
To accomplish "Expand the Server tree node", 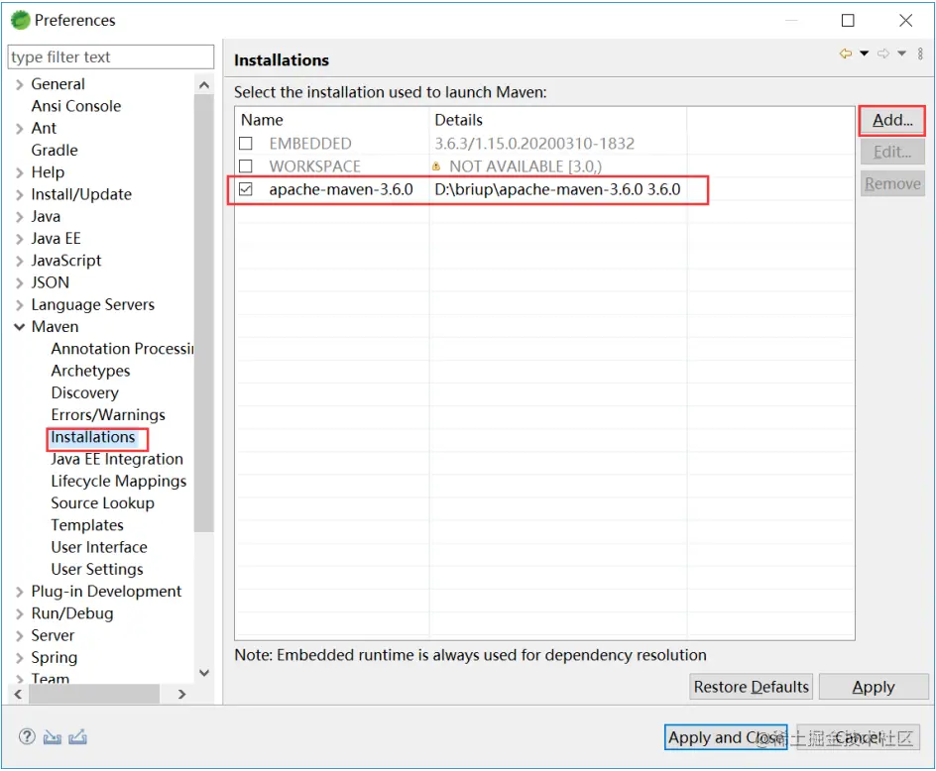I will 20,636.
